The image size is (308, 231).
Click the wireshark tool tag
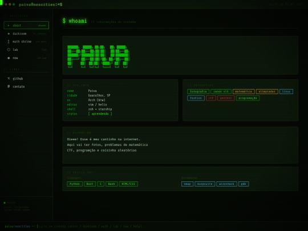point(226,184)
